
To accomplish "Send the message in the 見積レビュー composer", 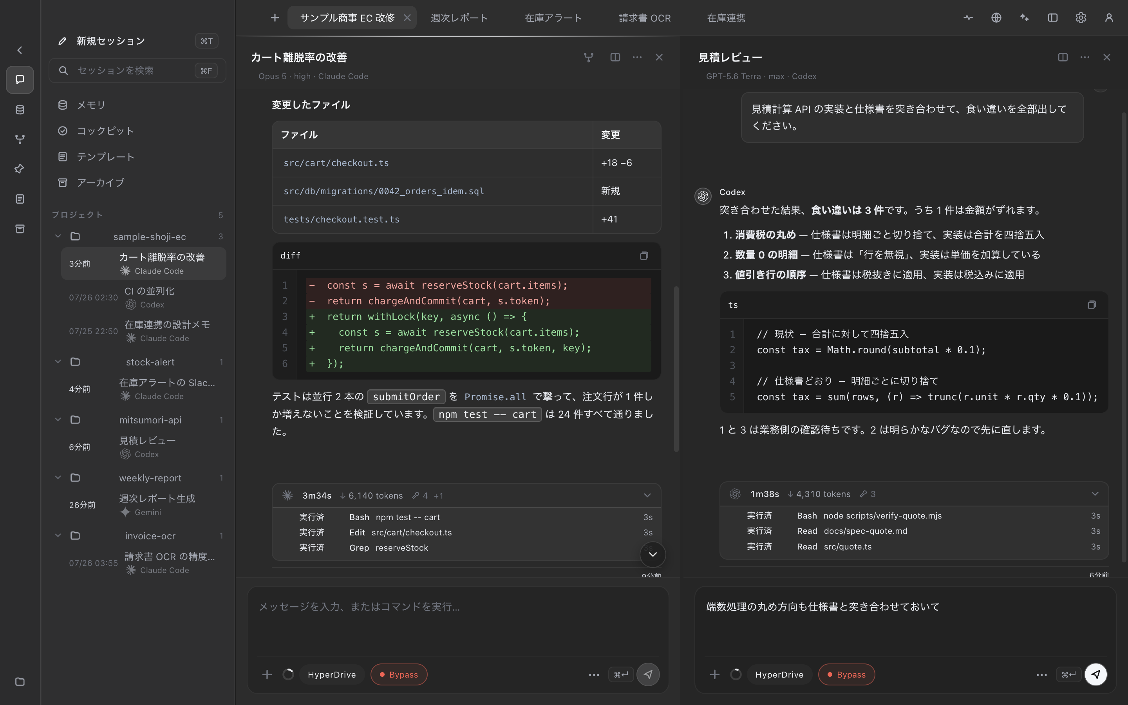I will (1095, 674).
